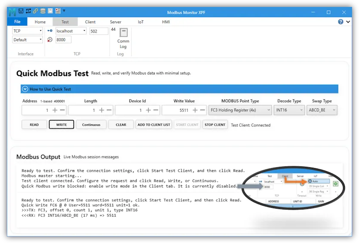Increment the Address value with plus
Image resolution: width=359 pixels, height=249 pixels.
(55, 110)
